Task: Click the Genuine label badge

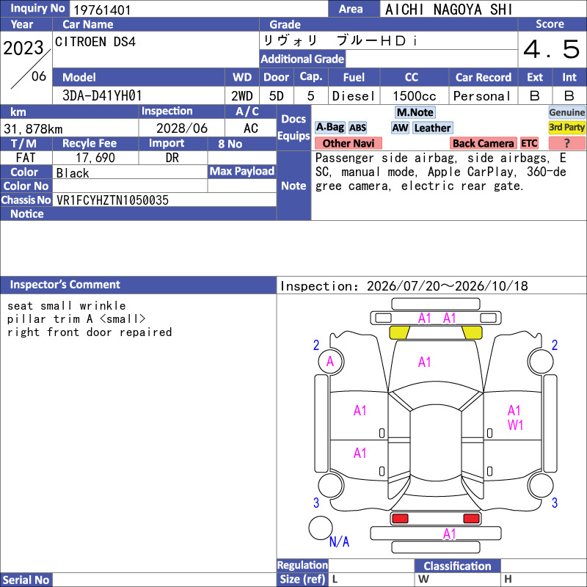Action: click(x=566, y=112)
